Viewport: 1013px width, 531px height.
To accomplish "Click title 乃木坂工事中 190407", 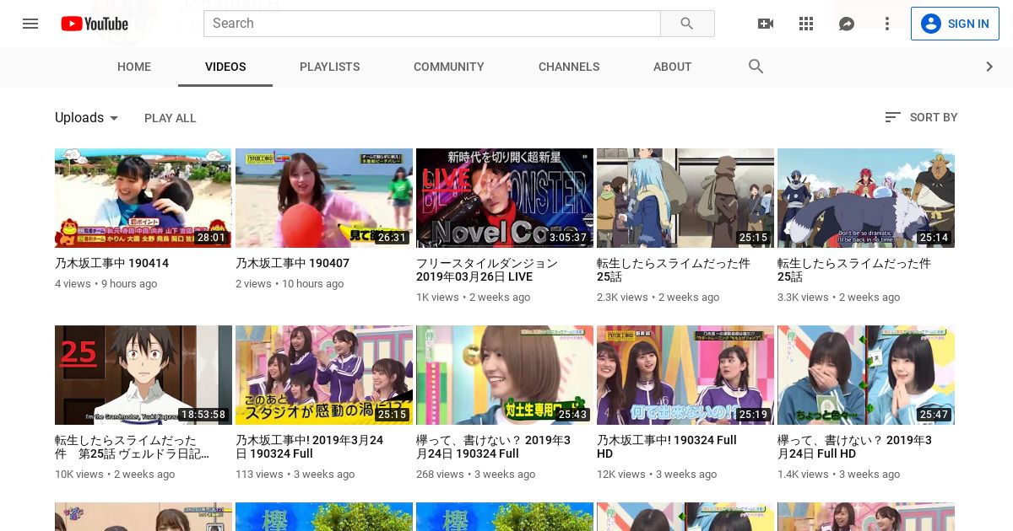I will (292, 263).
